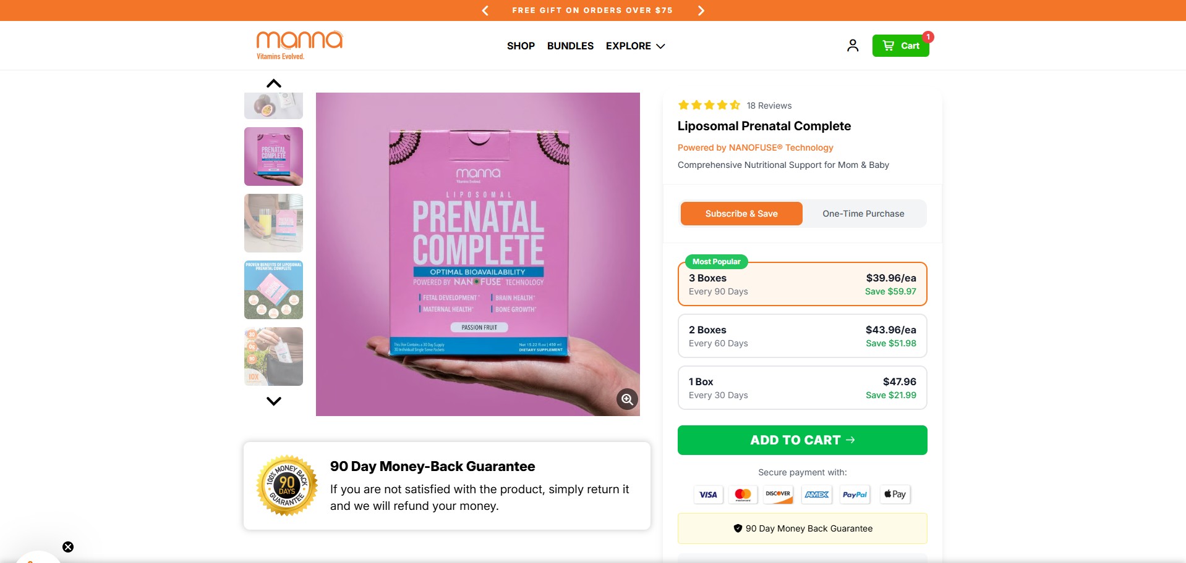1186x563 pixels.
Task: Choose the 3 Boxes every 90 days plan
Action: coord(802,285)
